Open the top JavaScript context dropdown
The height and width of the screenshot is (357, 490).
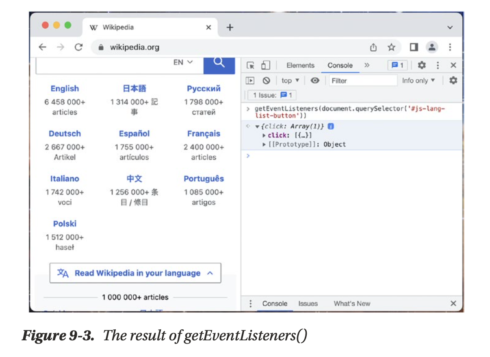click(290, 81)
